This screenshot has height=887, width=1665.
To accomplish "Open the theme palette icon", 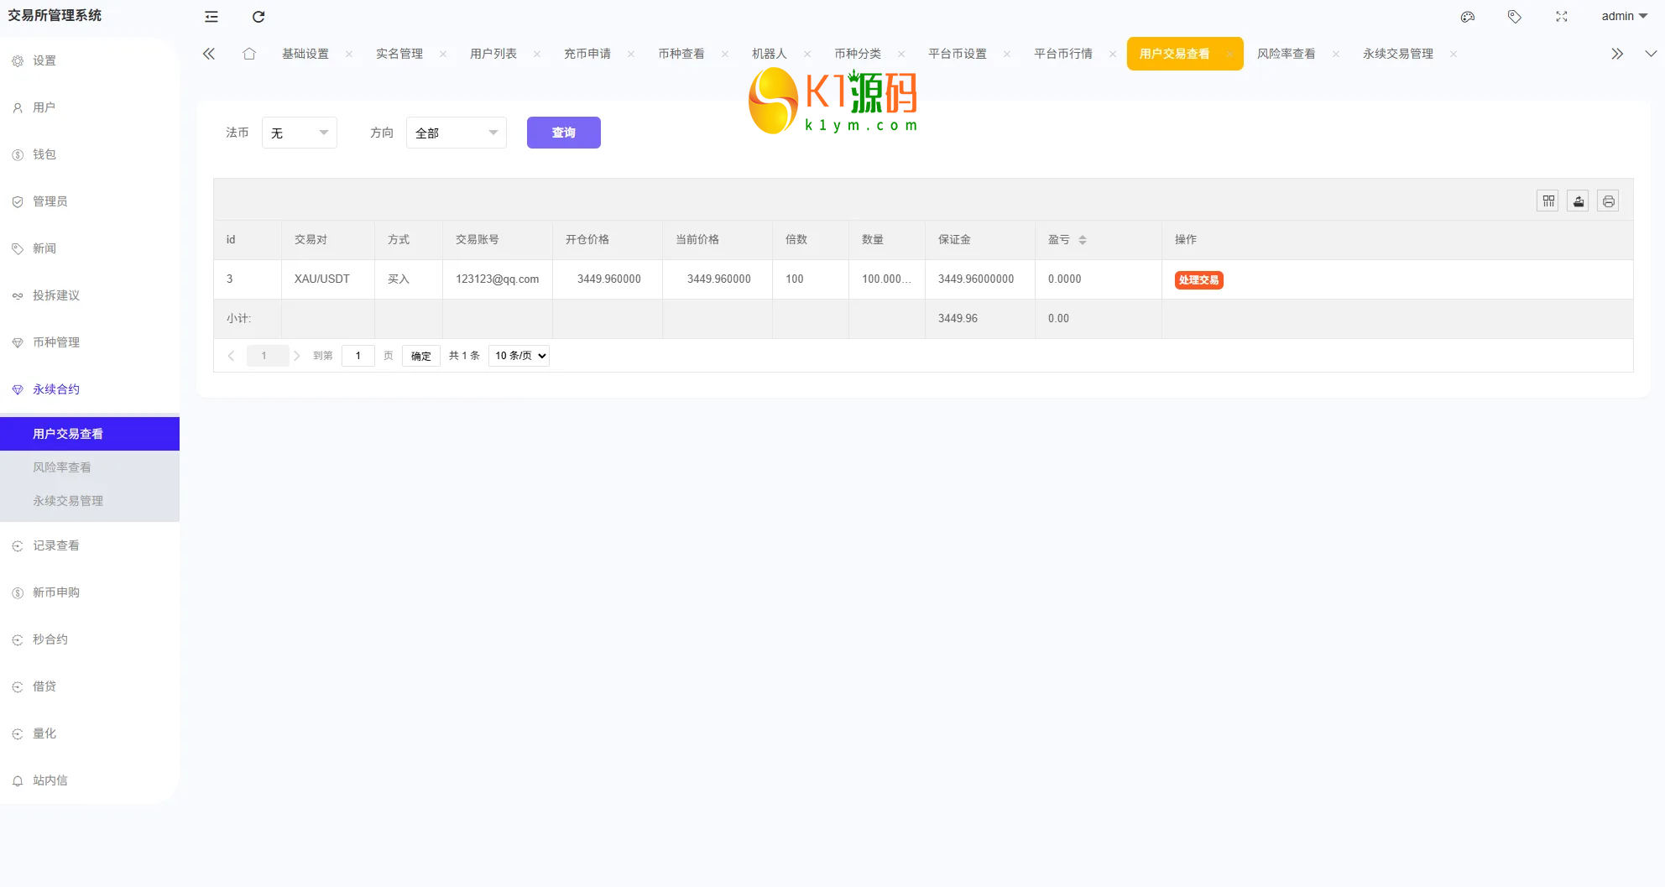I will 1468,17.
